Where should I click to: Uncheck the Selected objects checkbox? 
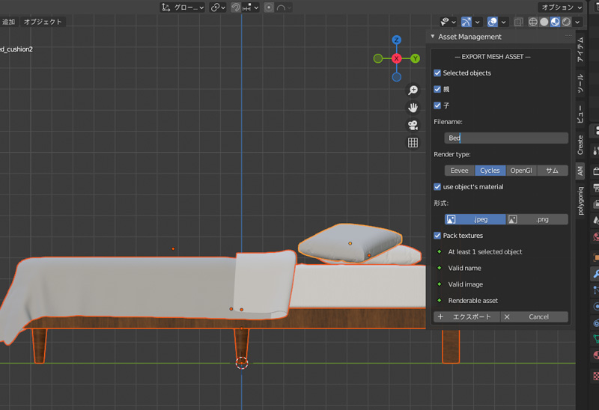[x=438, y=73]
